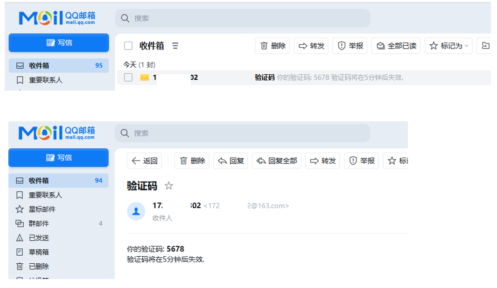Focus the 搜索 search field in top window

point(243,18)
